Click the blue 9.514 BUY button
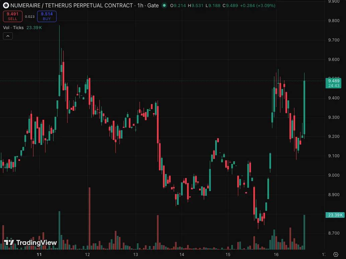The height and width of the screenshot is (259, 346). pos(47,16)
